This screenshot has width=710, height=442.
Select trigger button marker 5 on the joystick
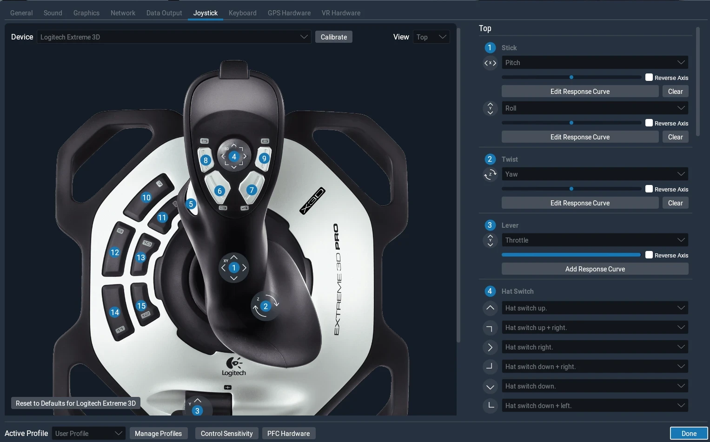[191, 204]
